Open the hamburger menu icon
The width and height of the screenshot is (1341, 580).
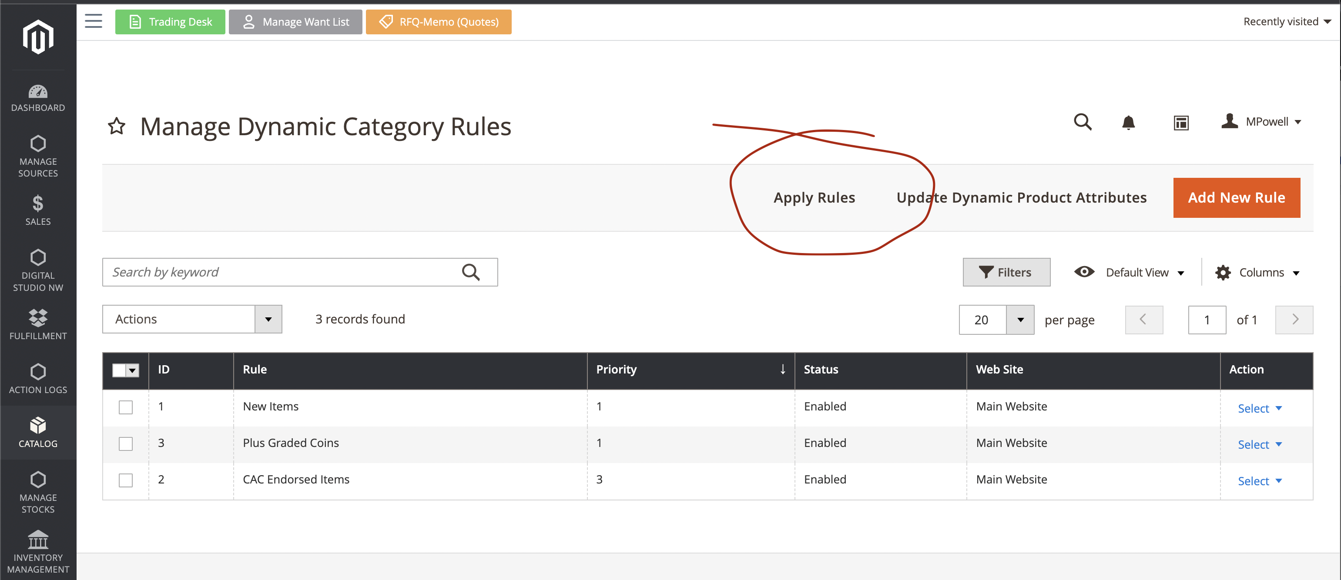tap(93, 21)
